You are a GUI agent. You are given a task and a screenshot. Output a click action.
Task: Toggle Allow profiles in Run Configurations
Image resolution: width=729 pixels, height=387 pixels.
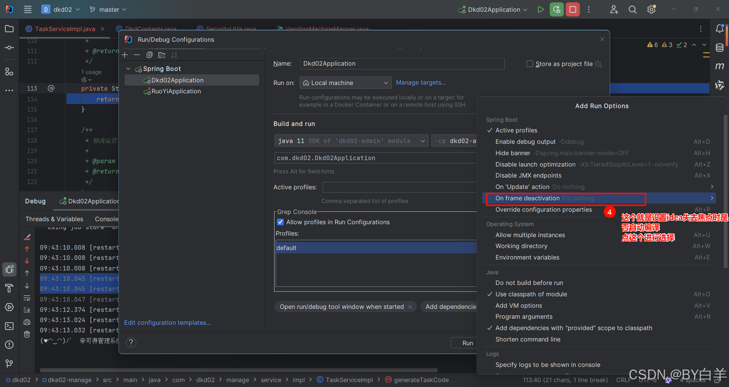(280, 222)
